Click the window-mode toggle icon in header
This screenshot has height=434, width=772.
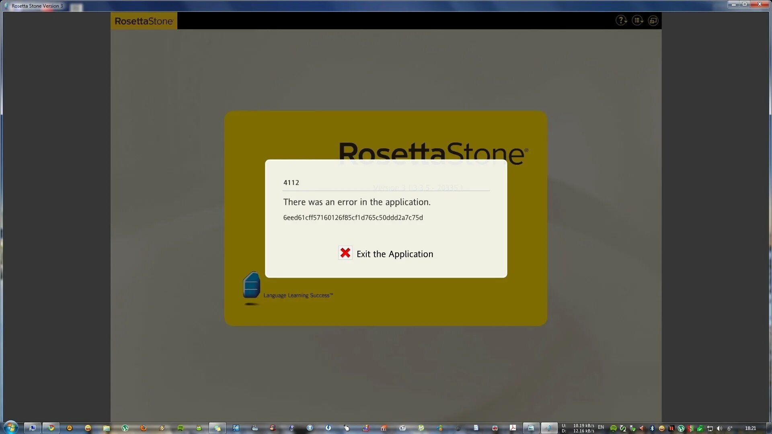(x=653, y=20)
